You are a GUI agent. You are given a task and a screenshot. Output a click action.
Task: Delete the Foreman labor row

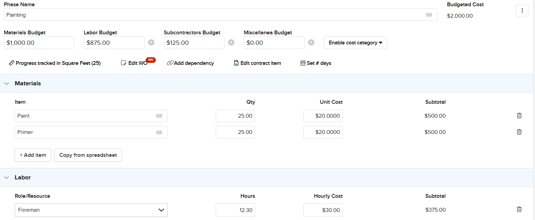(519, 209)
